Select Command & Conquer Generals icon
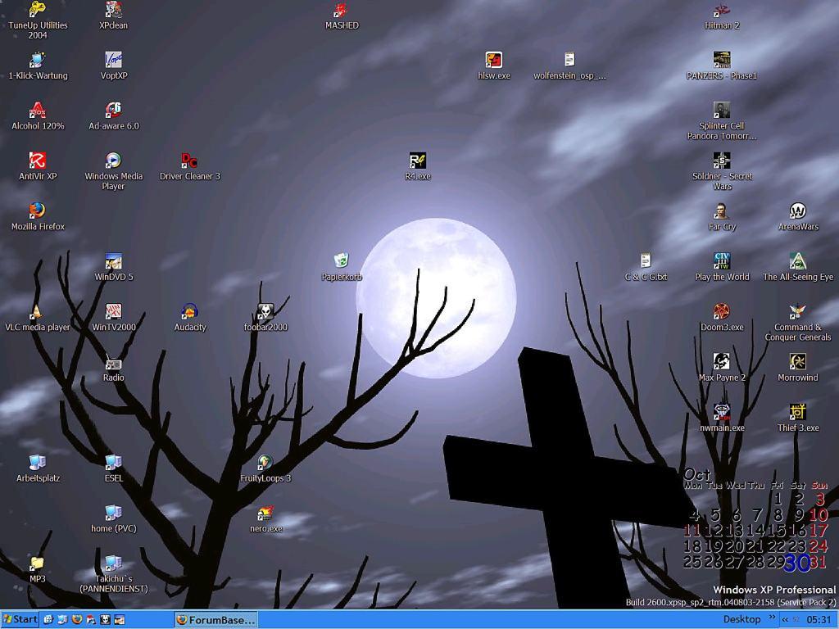This screenshot has width=839, height=629. click(798, 323)
